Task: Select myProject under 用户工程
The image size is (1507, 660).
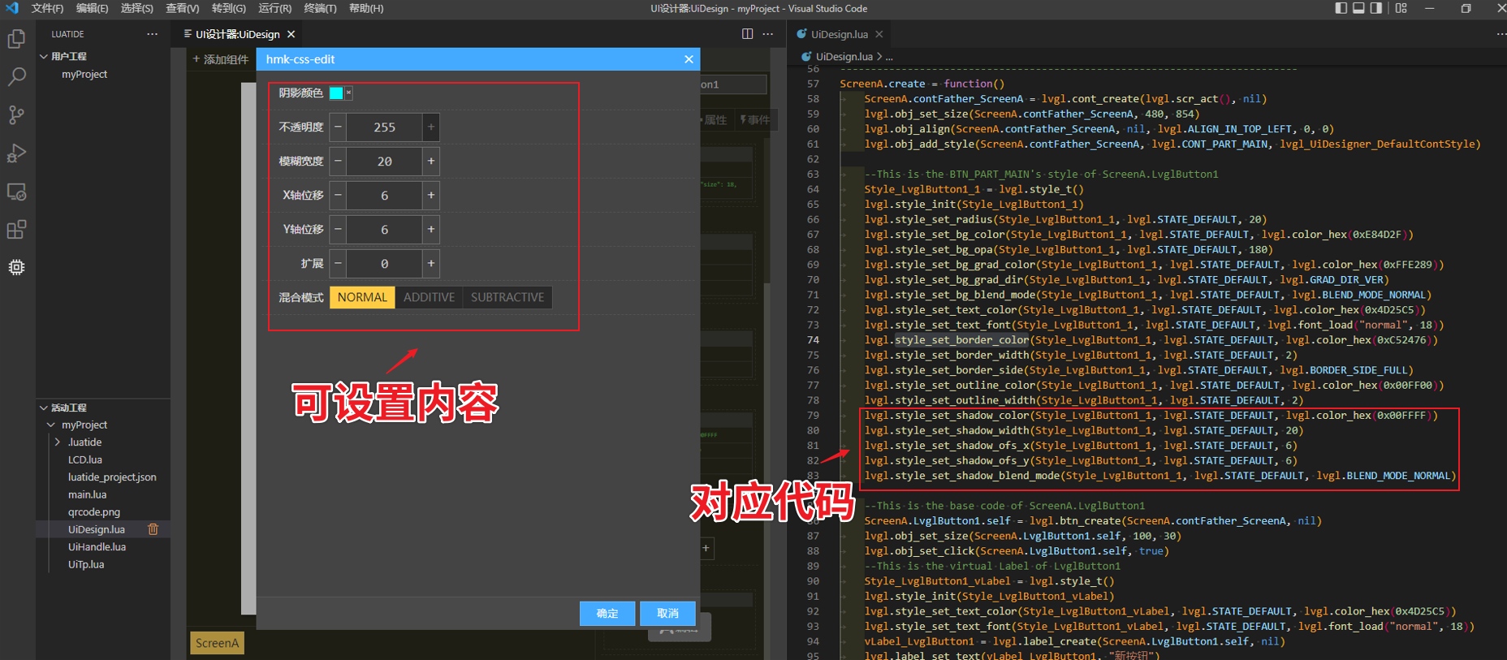Action: pos(84,74)
